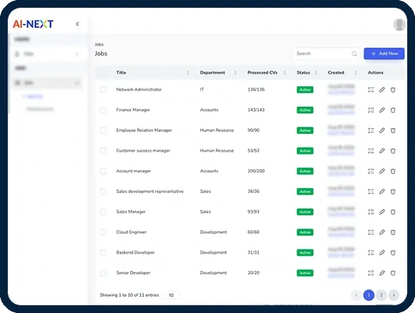Screen dimensions: 415x313
Task: Check the Network Administrator row checkbox
Action: pos(103,90)
